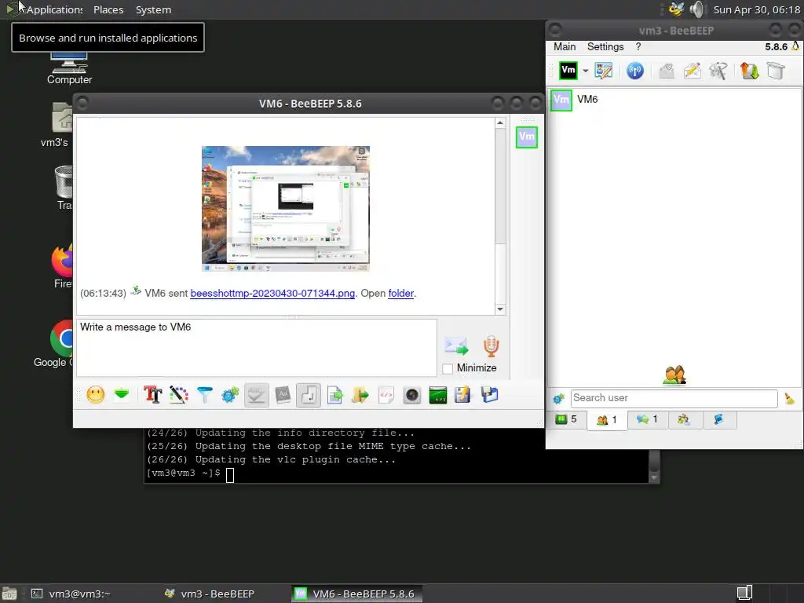Image resolution: width=804 pixels, height=603 pixels.
Task: Click the green board icon in chat toolbar
Action: click(x=438, y=396)
